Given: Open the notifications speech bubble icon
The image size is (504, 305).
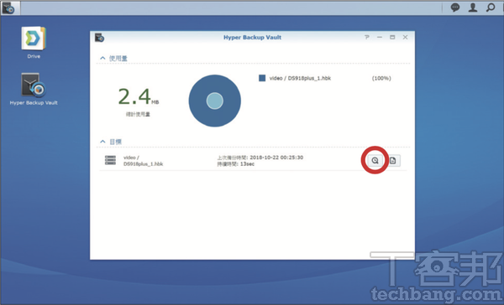Looking at the screenshot, I should 454,8.
